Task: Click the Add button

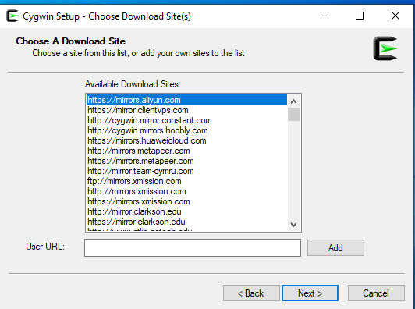Action: click(335, 248)
